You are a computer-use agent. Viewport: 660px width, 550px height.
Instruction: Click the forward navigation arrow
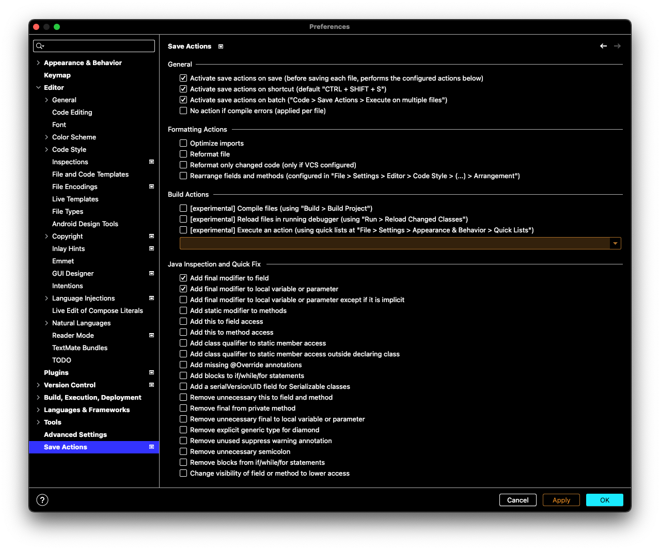617,46
